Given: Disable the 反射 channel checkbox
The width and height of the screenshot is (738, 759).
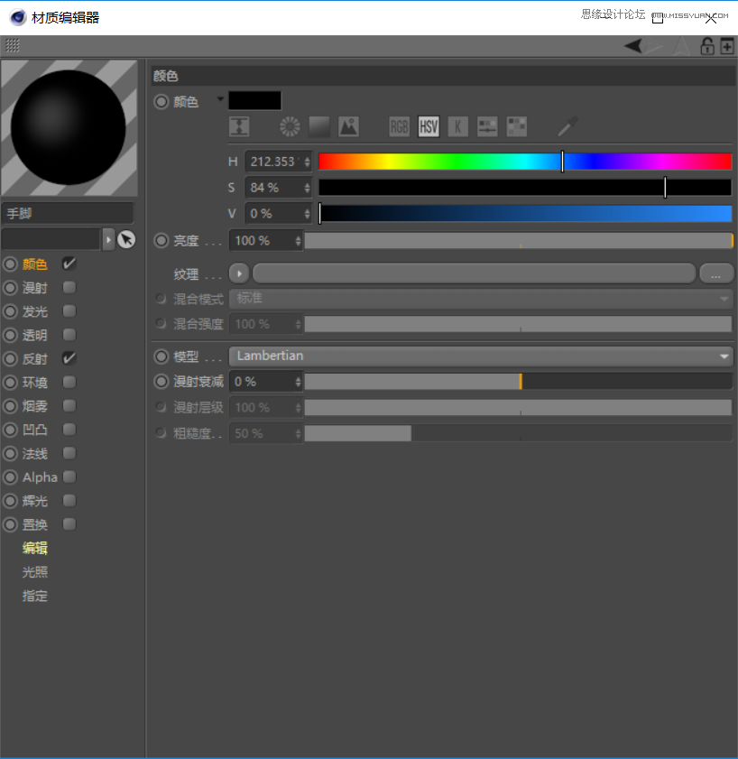Looking at the screenshot, I should [69, 358].
